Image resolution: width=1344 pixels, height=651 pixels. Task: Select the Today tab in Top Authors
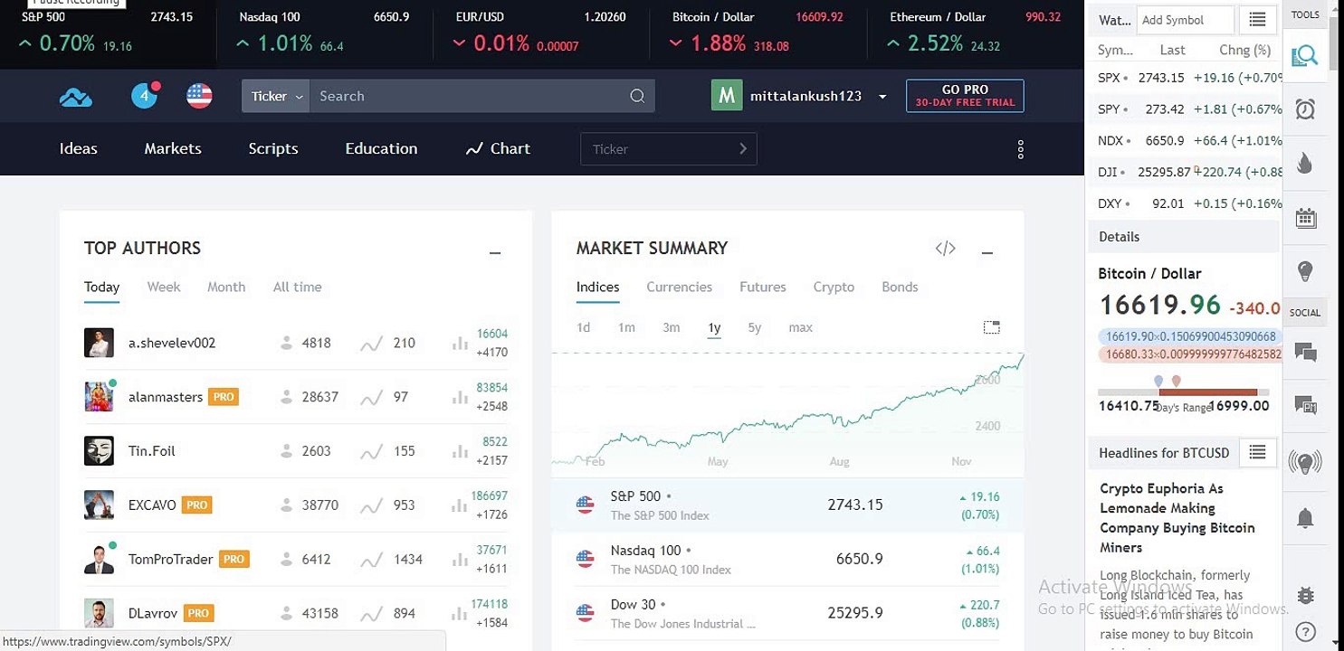click(101, 287)
